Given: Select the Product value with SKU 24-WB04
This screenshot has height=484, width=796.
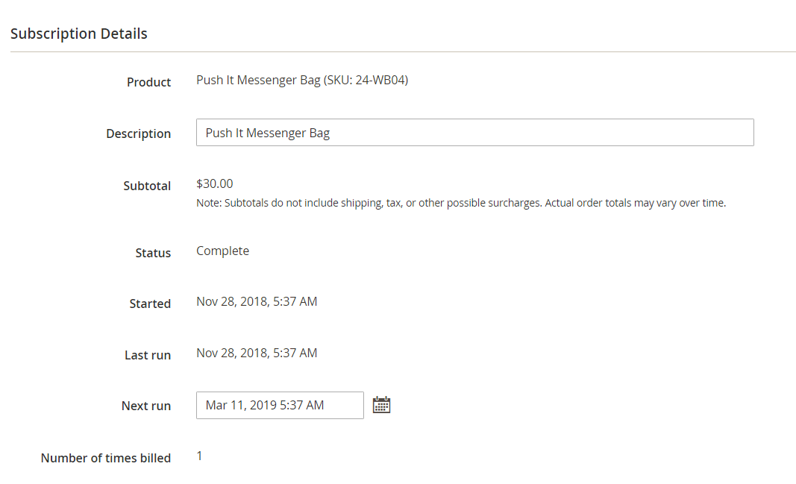Looking at the screenshot, I should [302, 80].
